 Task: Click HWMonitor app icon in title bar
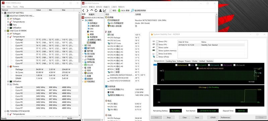pos(3,3)
